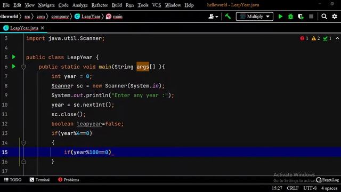Screen dimensions: 341x192
Task: Open the View menu
Action: click(x=30, y=5)
